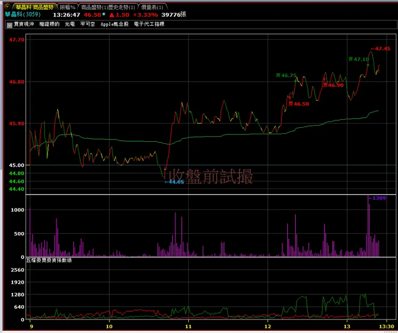Open the 商品盤勢(1)歷史走勢(1) tab

[108, 7]
